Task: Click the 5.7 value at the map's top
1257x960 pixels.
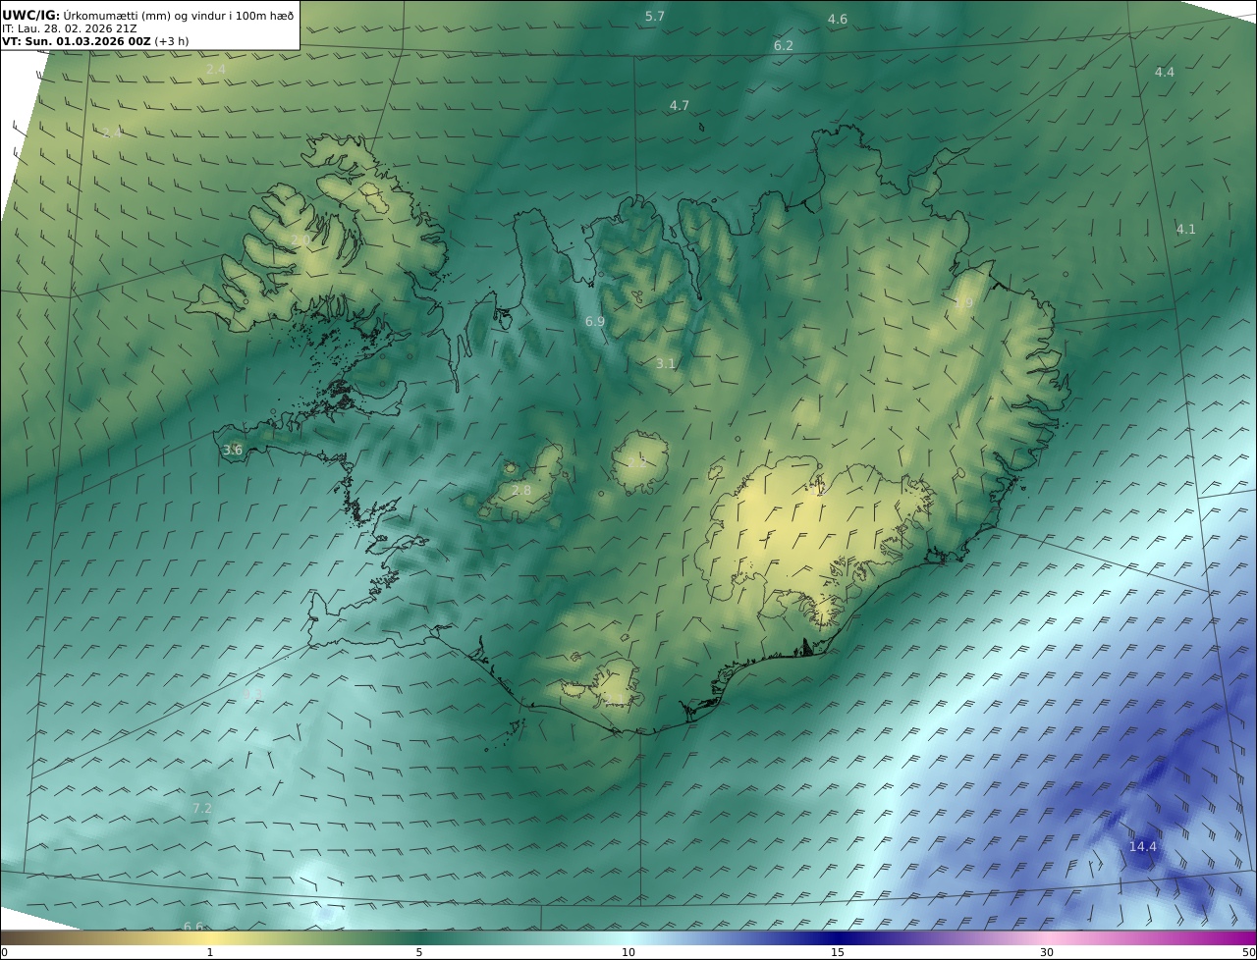Action: click(655, 17)
